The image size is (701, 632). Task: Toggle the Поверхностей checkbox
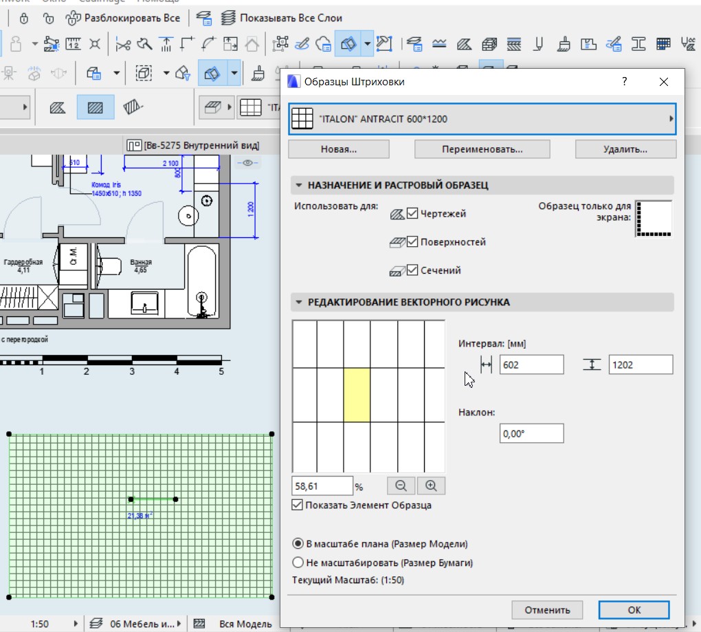tap(412, 242)
